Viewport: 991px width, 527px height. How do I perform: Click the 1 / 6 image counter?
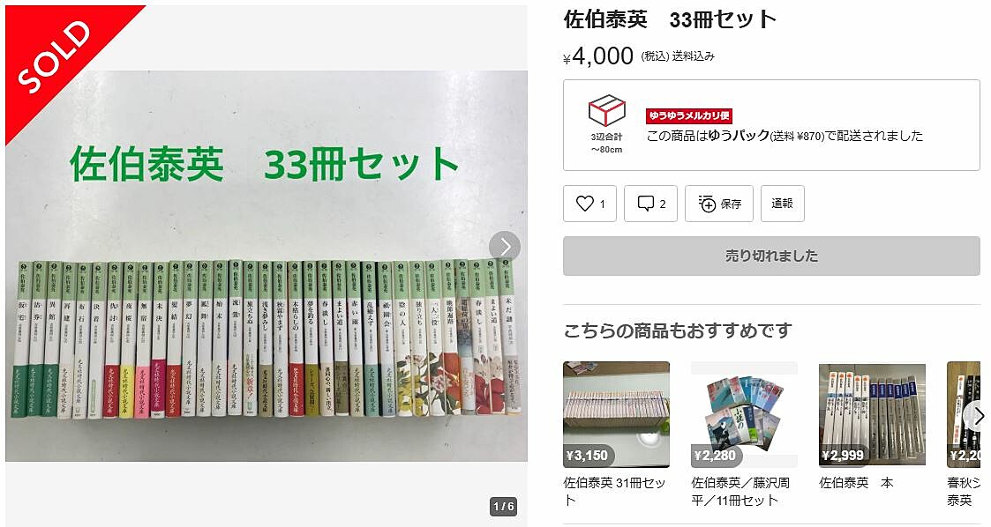click(503, 506)
